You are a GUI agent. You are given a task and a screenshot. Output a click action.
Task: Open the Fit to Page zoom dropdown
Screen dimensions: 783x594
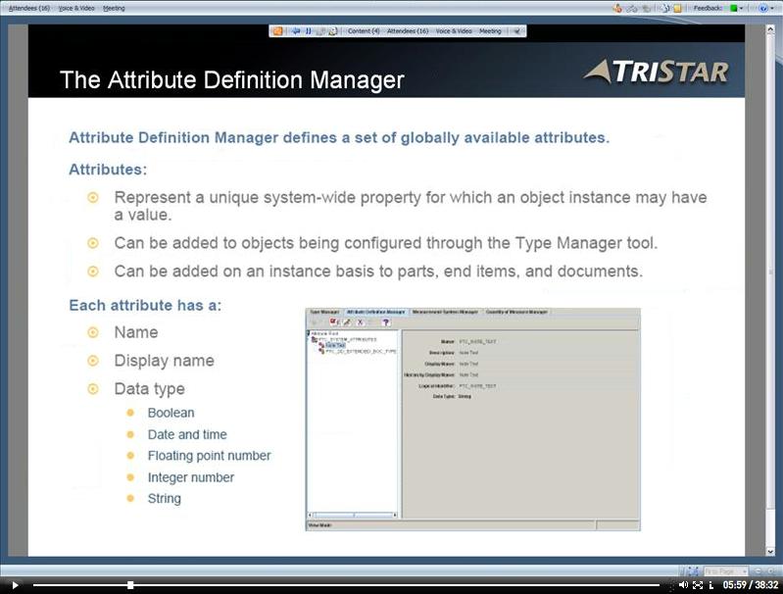pyautogui.click(x=725, y=571)
